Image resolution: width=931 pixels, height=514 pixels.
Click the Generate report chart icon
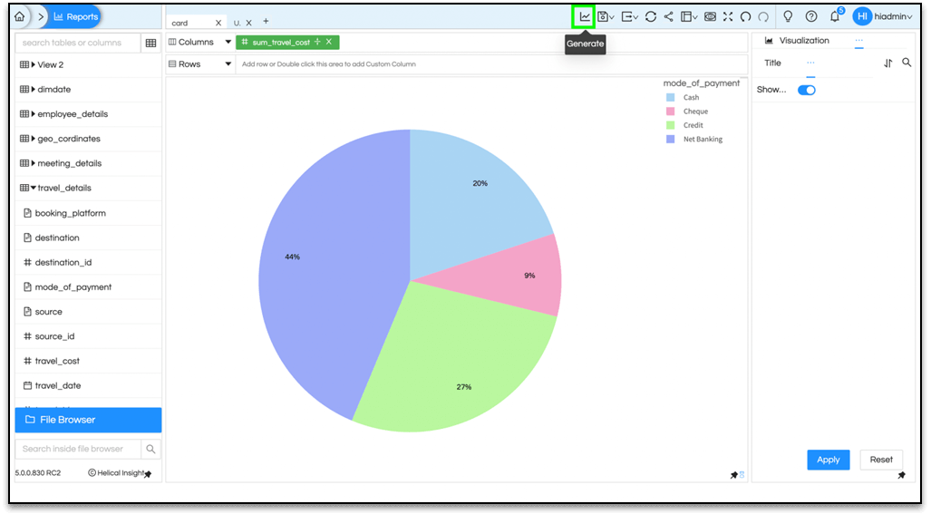tap(585, 16)
